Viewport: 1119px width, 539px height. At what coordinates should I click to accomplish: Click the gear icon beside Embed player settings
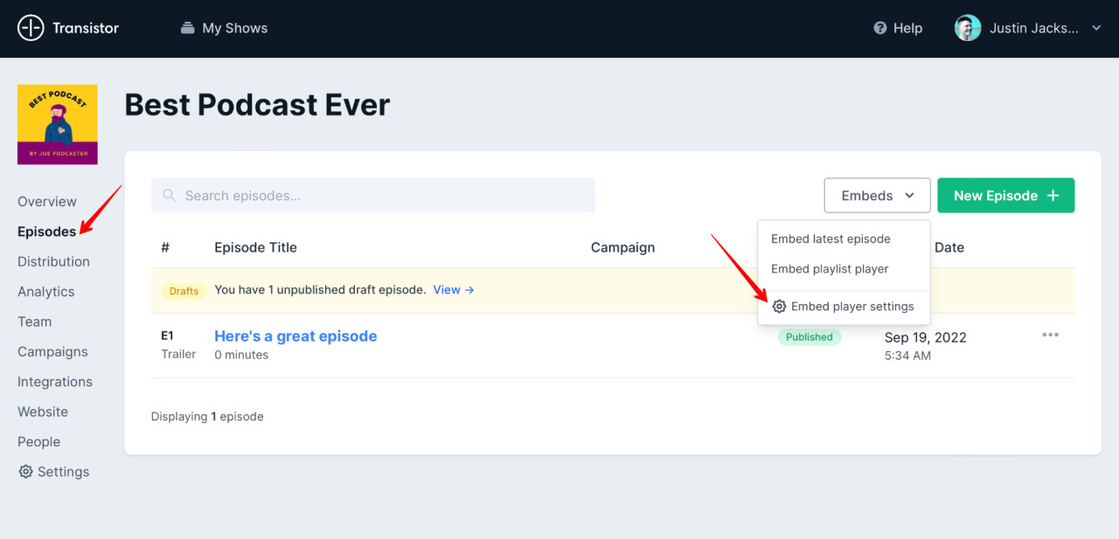[x=778, y=307]
